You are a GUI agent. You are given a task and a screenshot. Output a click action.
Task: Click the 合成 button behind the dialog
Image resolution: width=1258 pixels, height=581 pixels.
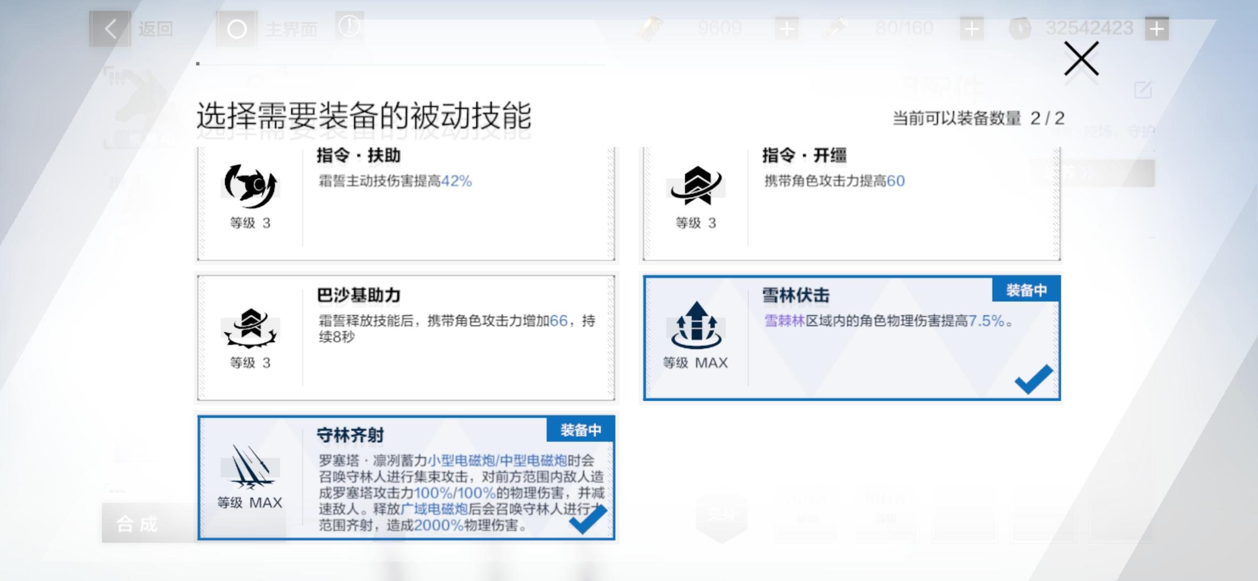click(148, 523)
